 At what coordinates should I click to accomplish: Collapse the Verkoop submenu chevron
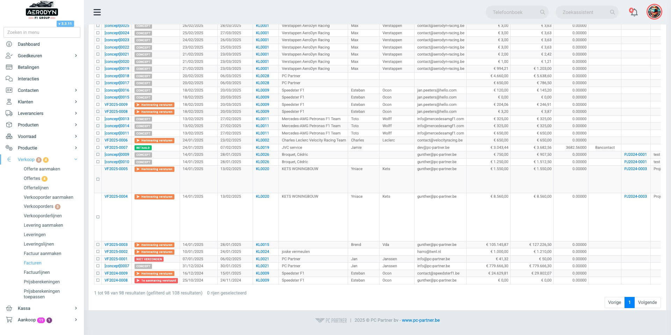point(76,160)
